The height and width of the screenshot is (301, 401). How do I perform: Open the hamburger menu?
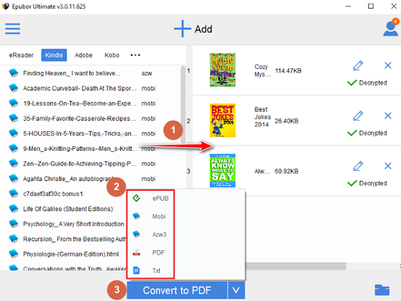(x=13, y=29)
